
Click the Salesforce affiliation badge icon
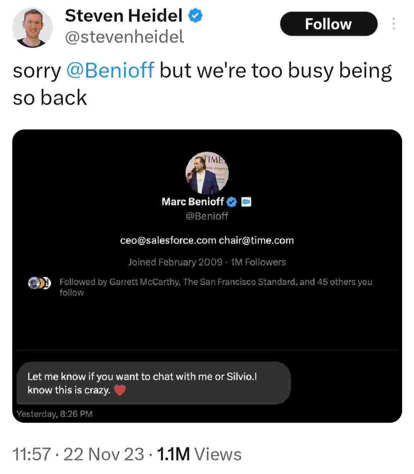[246, 201]
